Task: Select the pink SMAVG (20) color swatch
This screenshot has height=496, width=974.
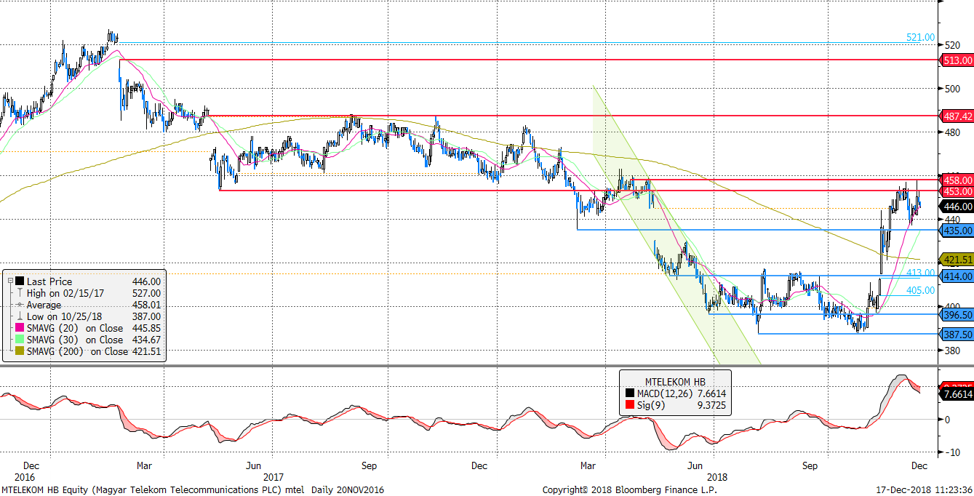Action: 19,328
